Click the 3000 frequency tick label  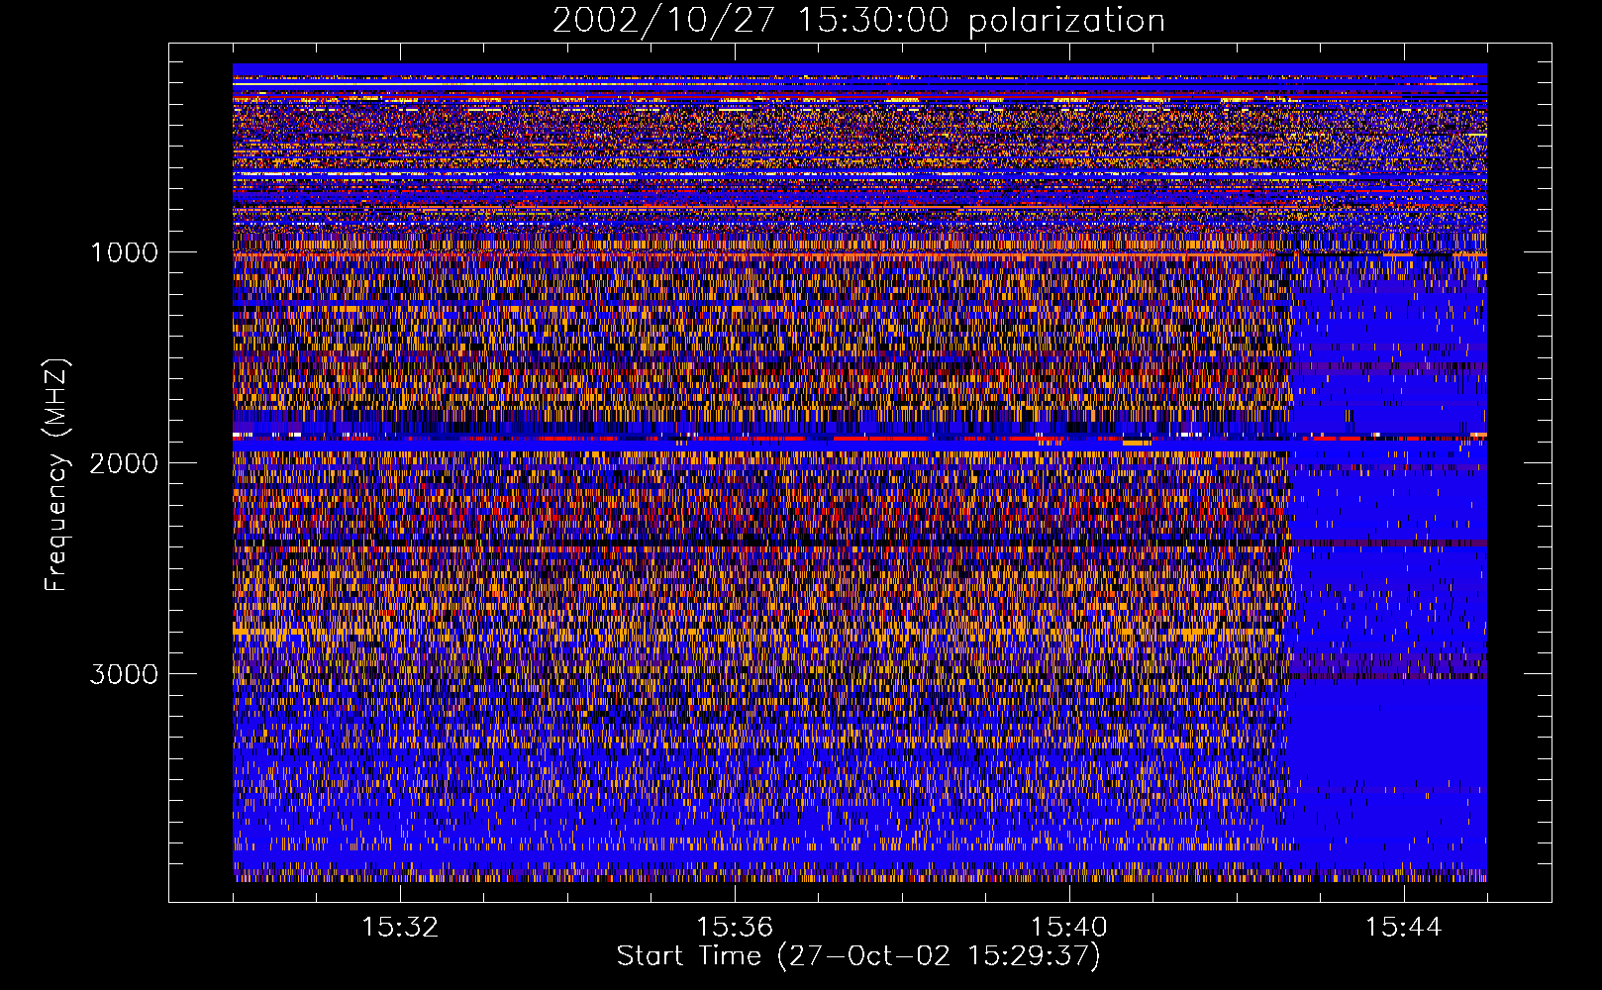click(124, 674)
